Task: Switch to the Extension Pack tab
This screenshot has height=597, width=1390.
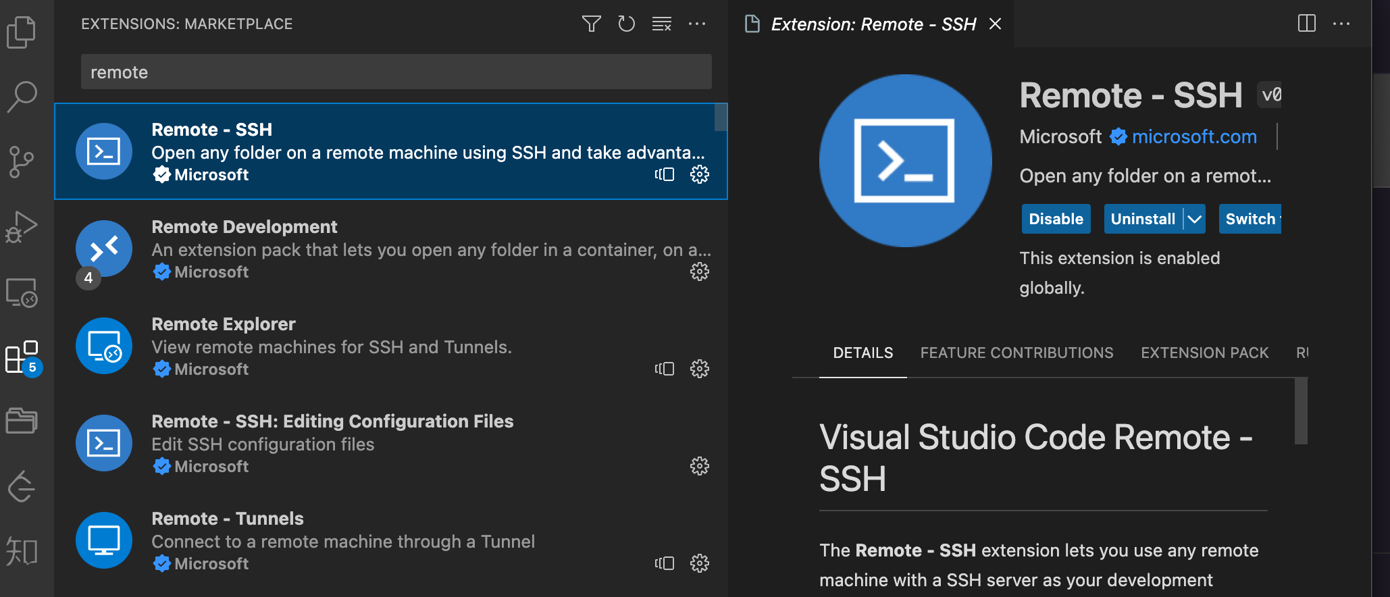Action: pos(1204,353)
